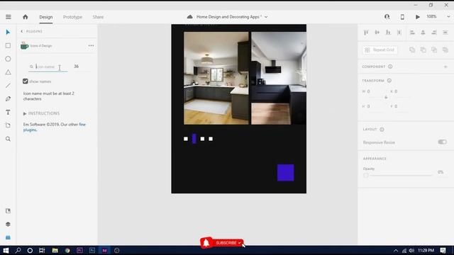Open File Explorer from taskbar
This screenshot has height=255, width=454.
[55, 250]
